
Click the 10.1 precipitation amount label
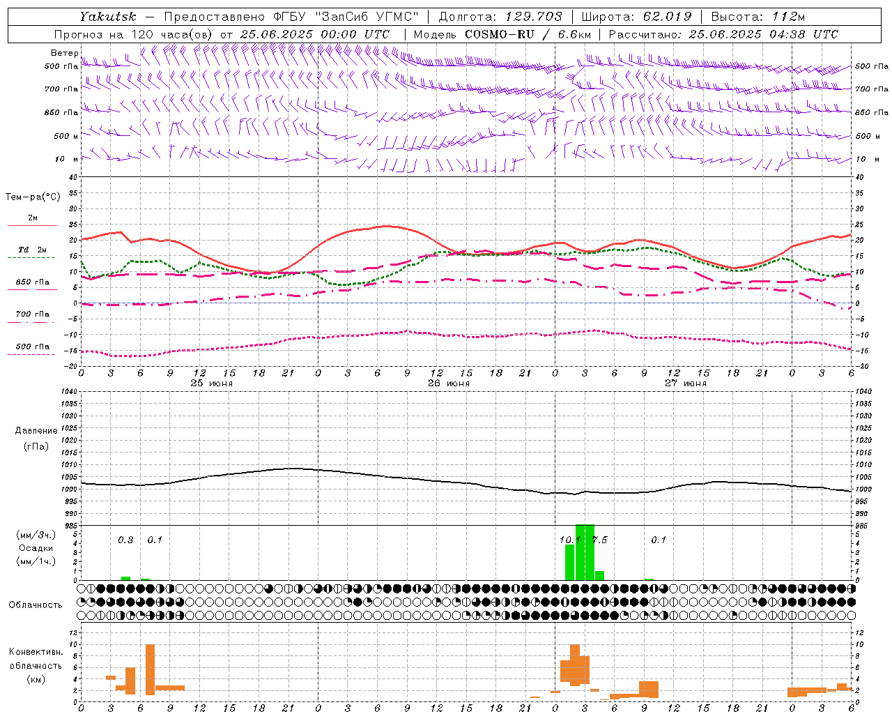[569, 540]
